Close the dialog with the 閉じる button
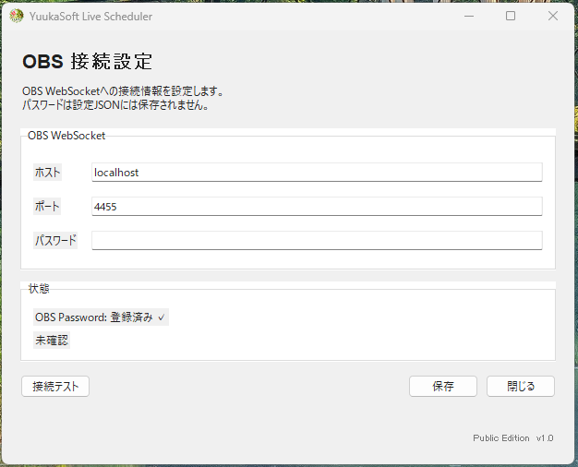Viewport: 578px width, 467px height. 521,387
